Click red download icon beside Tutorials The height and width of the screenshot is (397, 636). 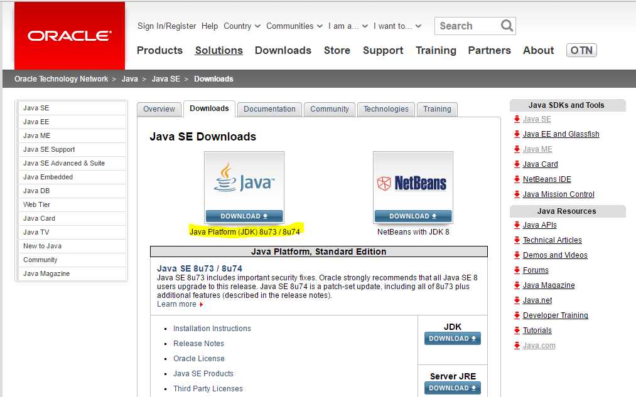(x=517, y=330)
